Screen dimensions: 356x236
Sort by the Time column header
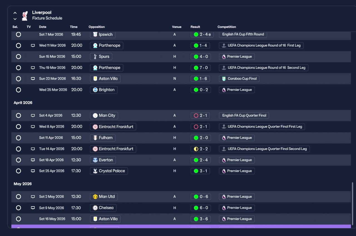tap(74, 27)
